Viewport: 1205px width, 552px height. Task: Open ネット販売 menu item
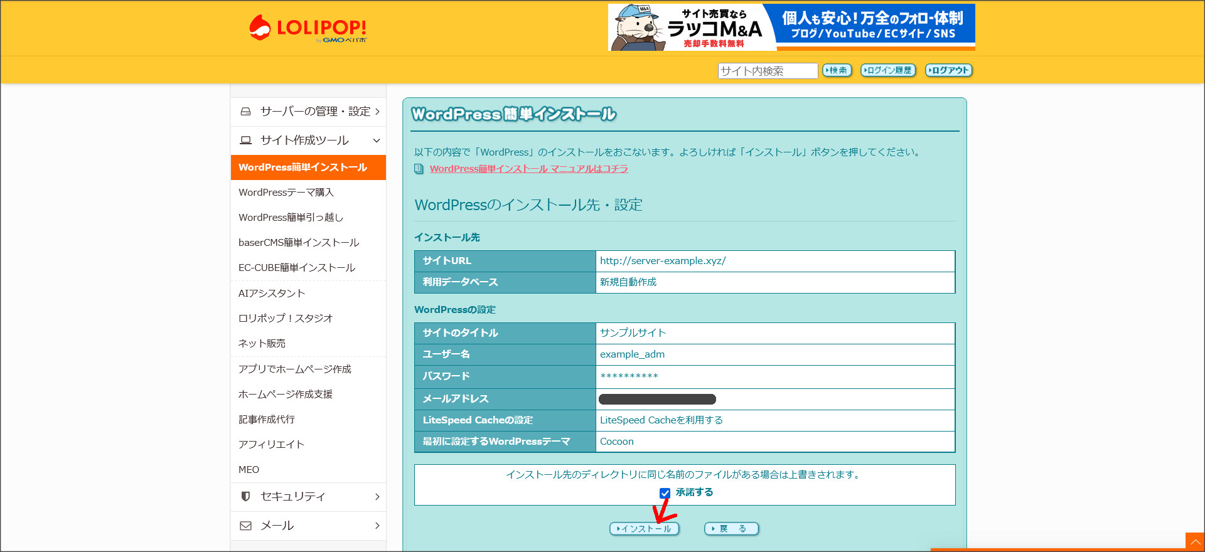tap(262, 344)
